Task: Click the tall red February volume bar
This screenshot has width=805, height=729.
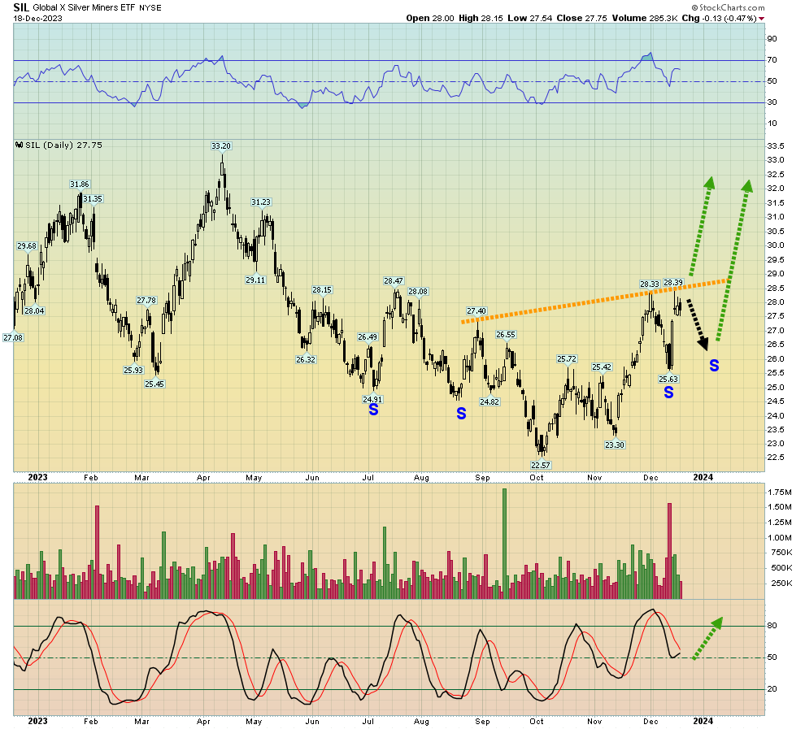Action: tap(98, 552)
